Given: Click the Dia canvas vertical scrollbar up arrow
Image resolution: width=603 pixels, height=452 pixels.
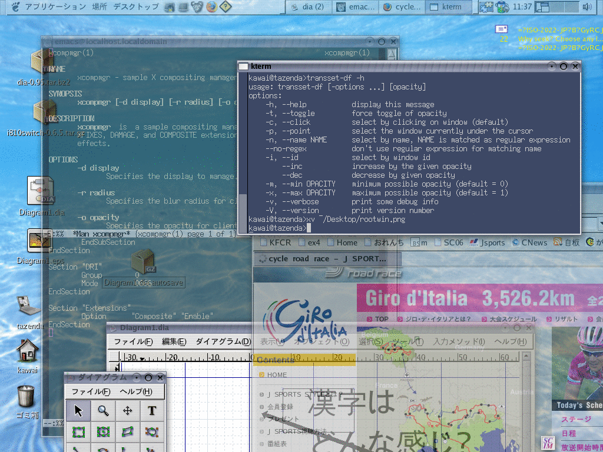Looking at the screenshot, I should pyautogui.click(x=526, y=356).
